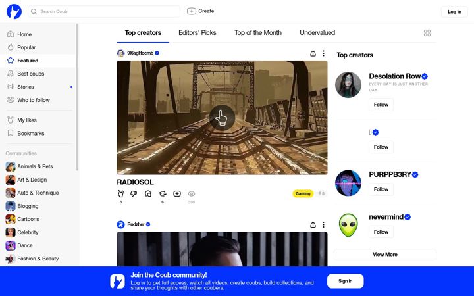Open the nevermind alien avatar
Image resolution: width=474 pixels, height=296 pixels.
(348, 226)
